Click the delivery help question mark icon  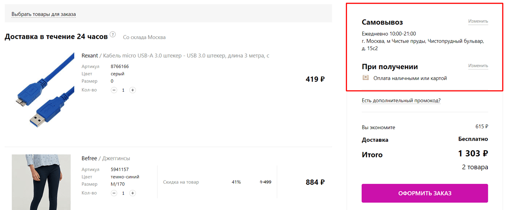coord(113,35)
